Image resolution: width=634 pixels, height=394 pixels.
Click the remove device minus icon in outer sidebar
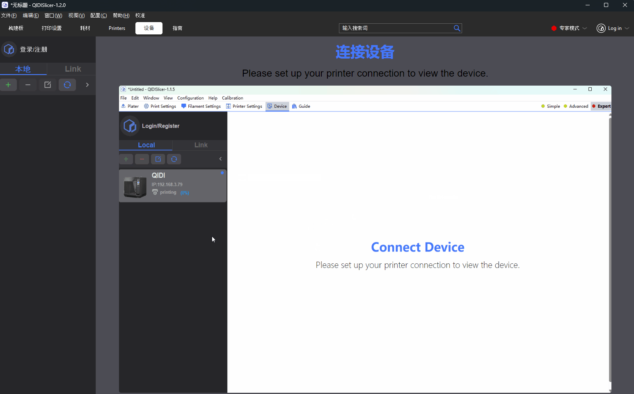(x=28, y=85)
